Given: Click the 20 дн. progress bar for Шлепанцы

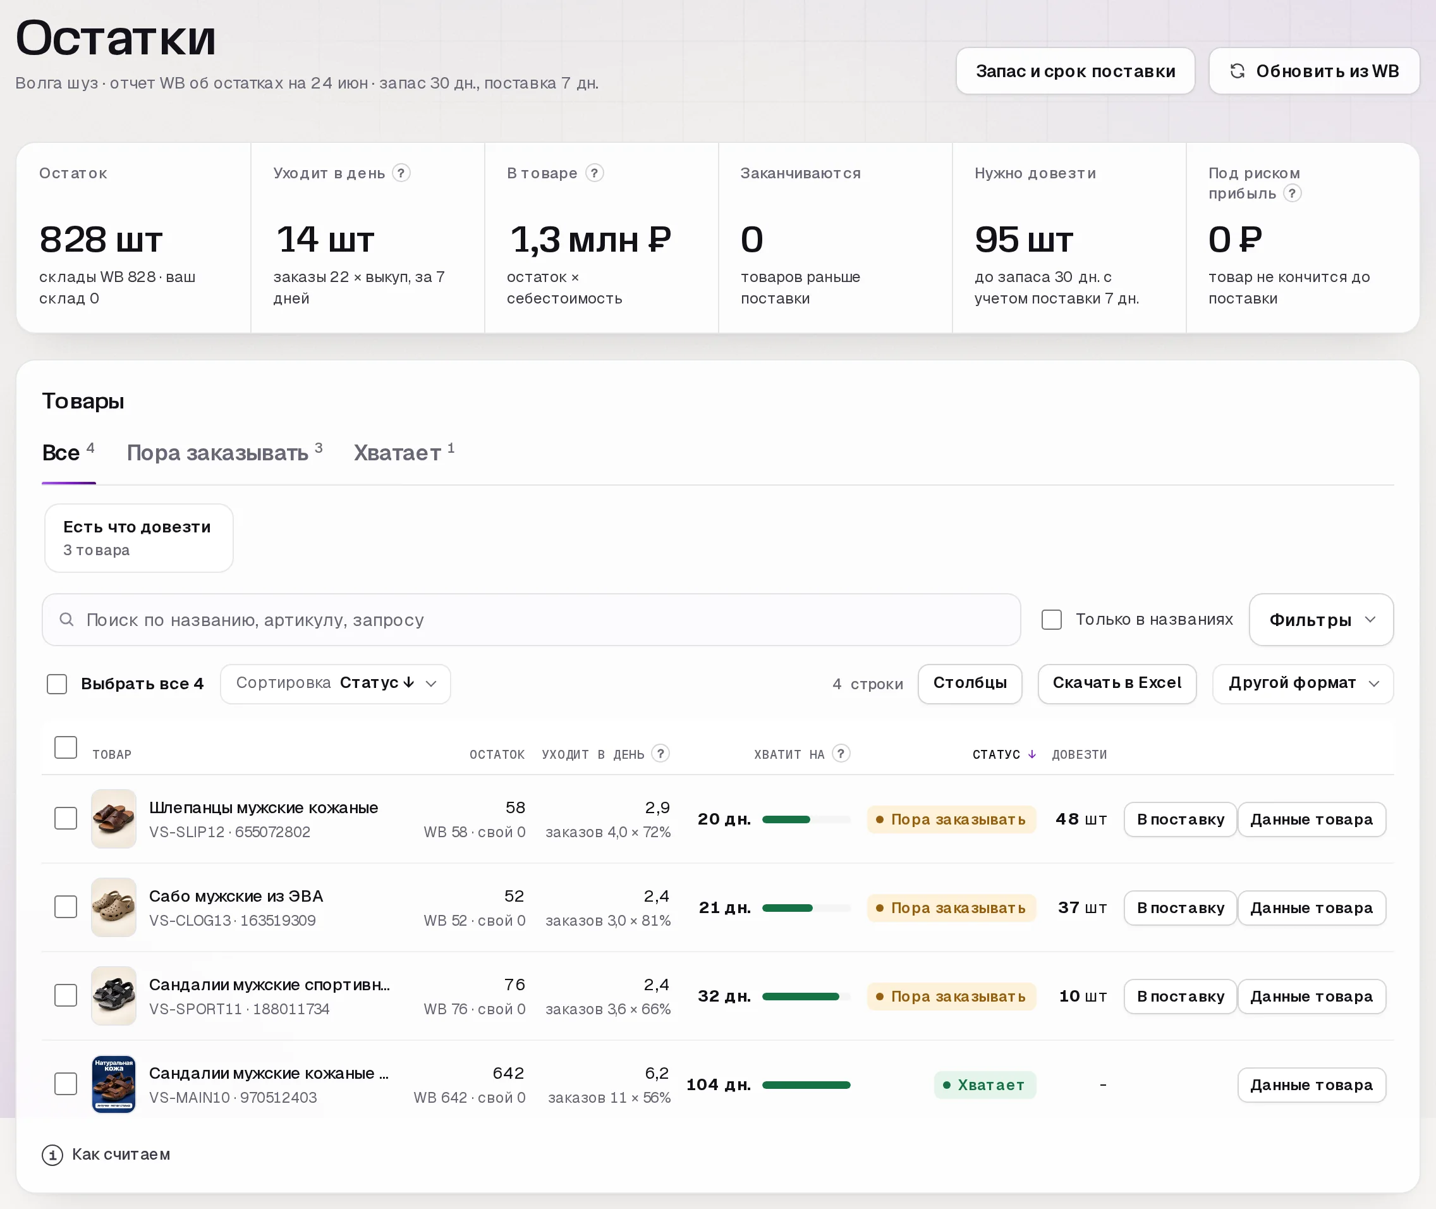Looking at the screenshot, I should tap(806, 819).
